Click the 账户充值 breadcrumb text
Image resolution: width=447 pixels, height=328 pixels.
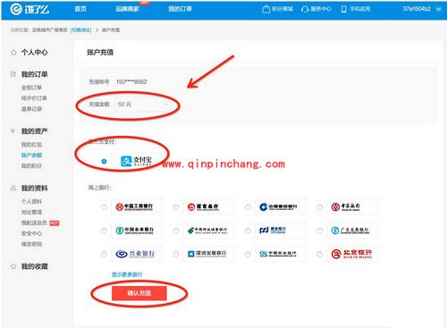point(111,29)
